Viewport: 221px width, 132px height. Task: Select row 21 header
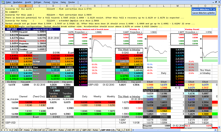point(2,67)
